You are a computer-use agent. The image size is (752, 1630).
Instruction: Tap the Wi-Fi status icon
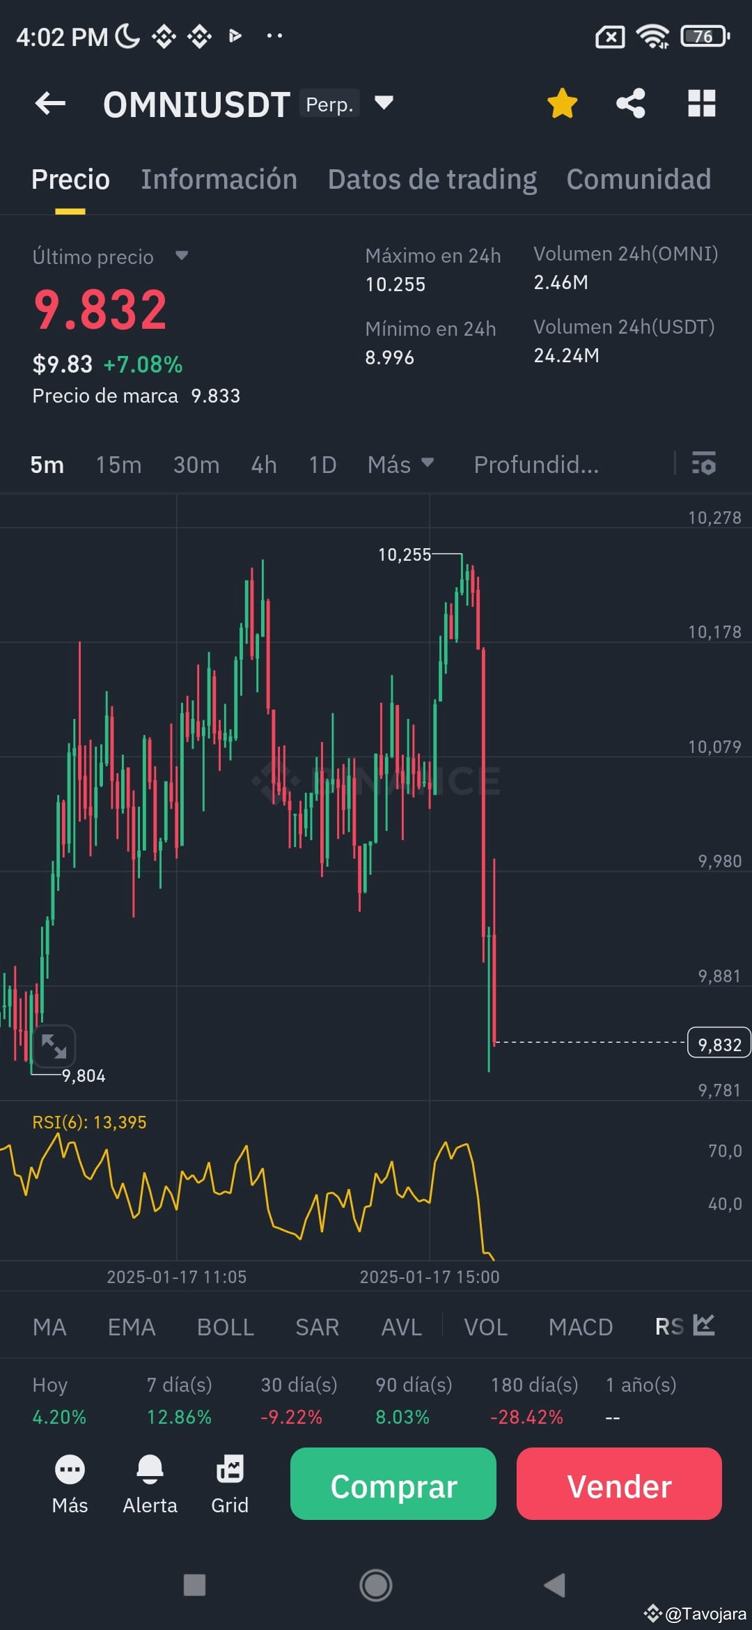652,36
